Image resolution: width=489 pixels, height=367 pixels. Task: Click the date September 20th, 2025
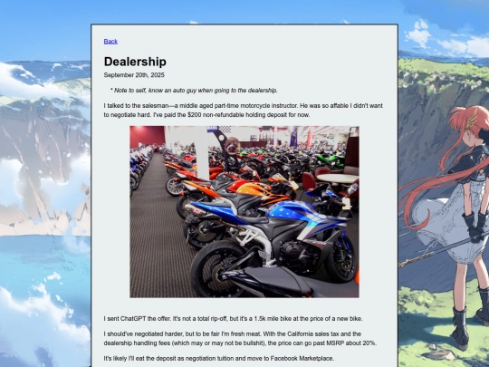click(134, 75)
